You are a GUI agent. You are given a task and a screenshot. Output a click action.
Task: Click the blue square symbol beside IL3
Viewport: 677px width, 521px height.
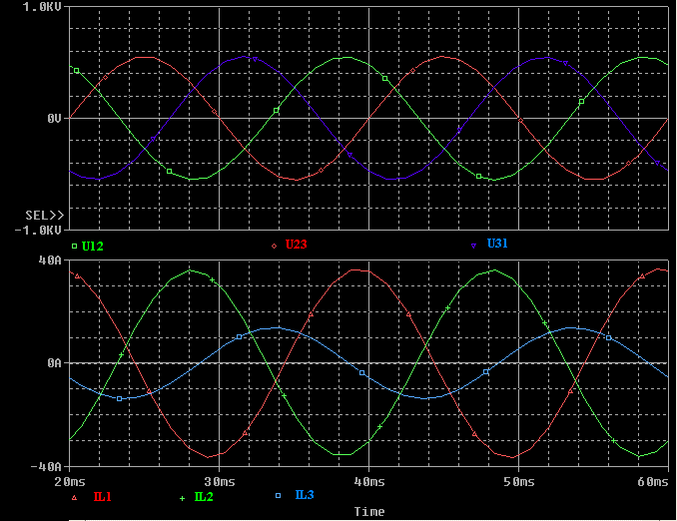(x=278, y=495)
